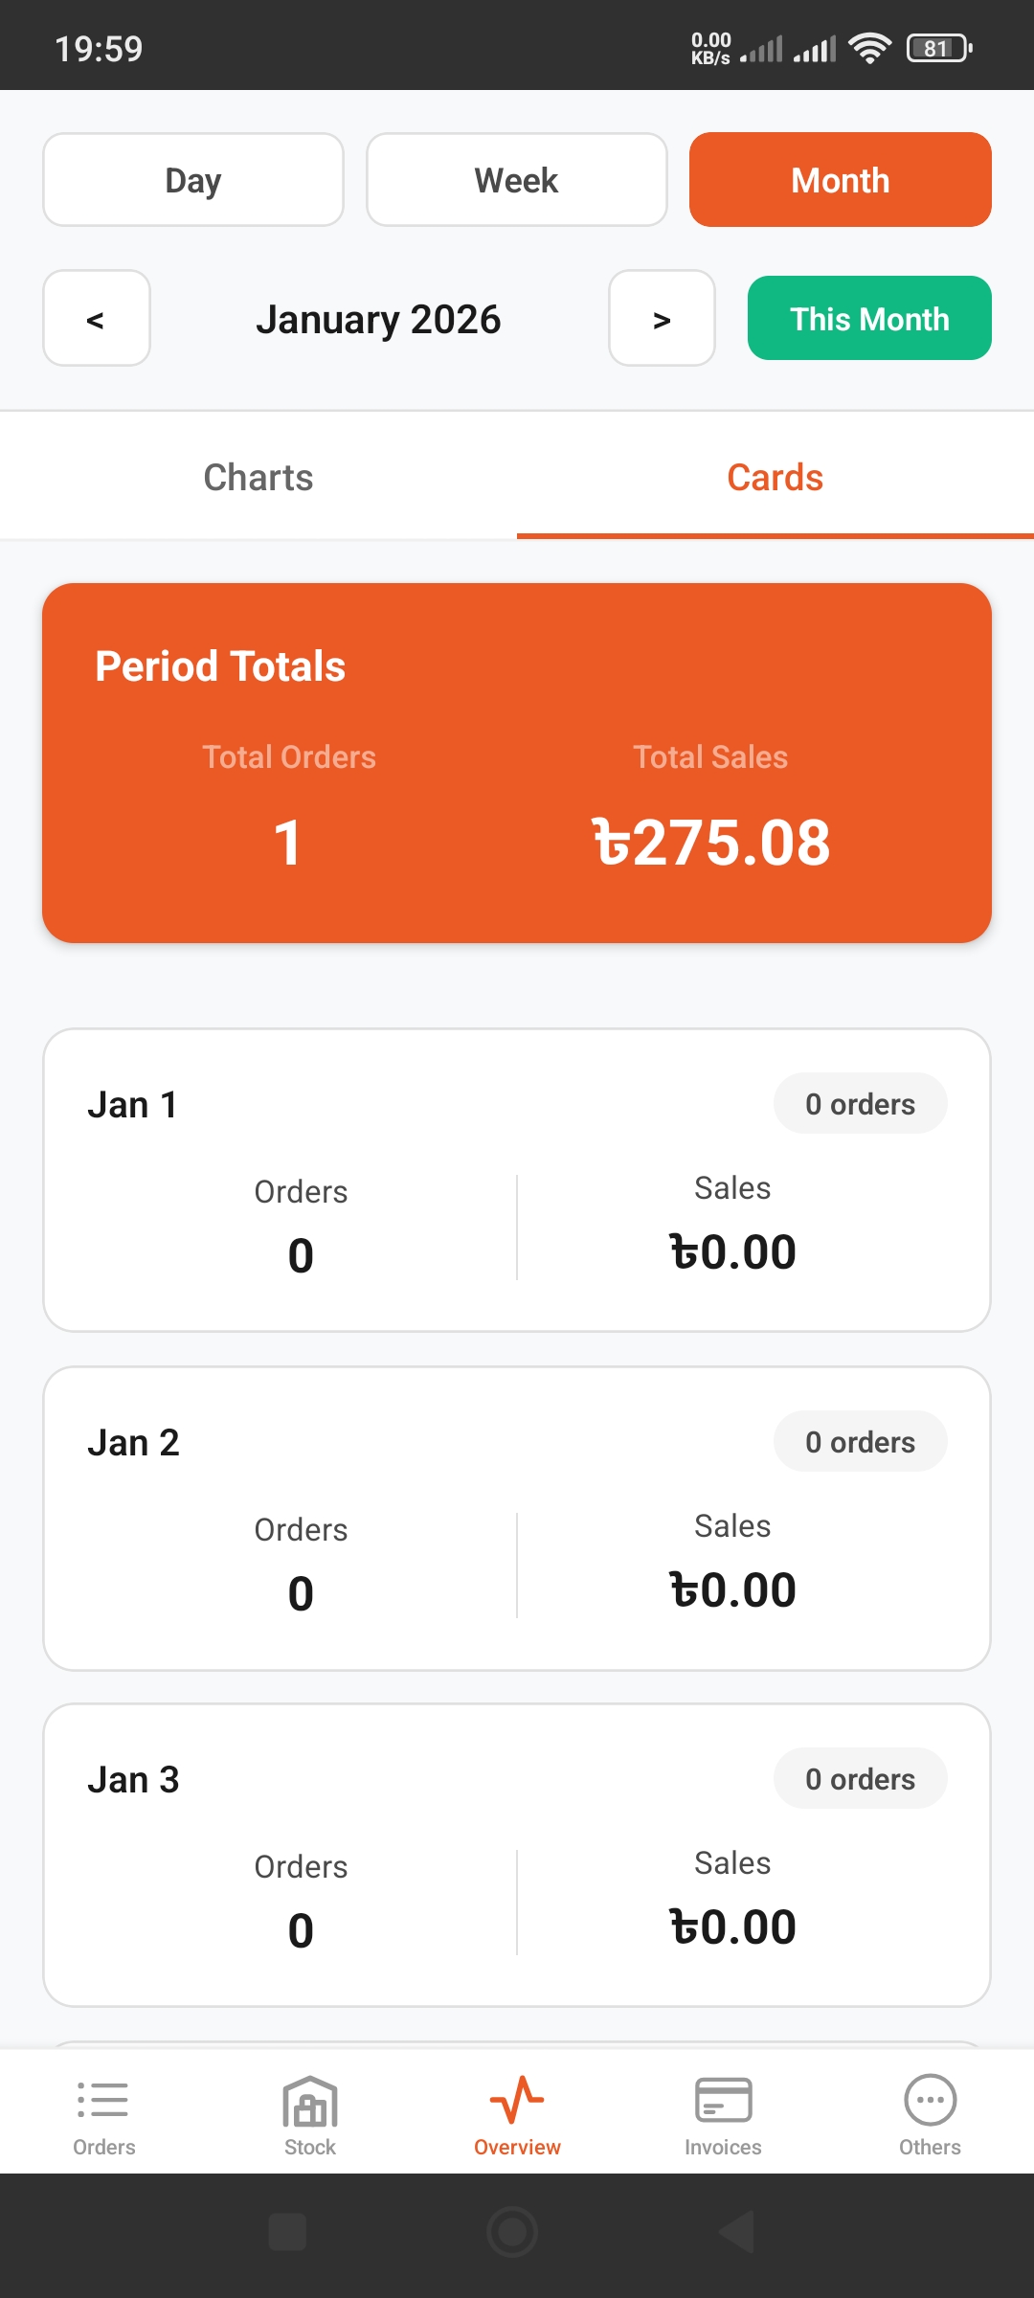Tap the January 2026 date label
The image size is (1034, 2298).
point(379,320)
